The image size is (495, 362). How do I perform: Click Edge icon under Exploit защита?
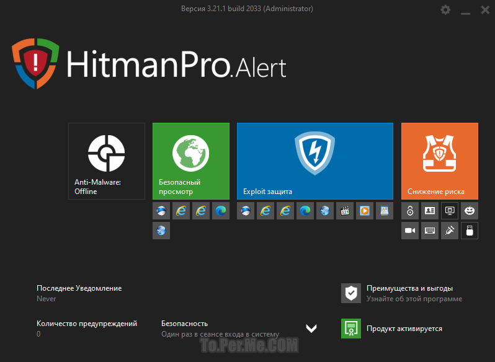pos(305,211)
